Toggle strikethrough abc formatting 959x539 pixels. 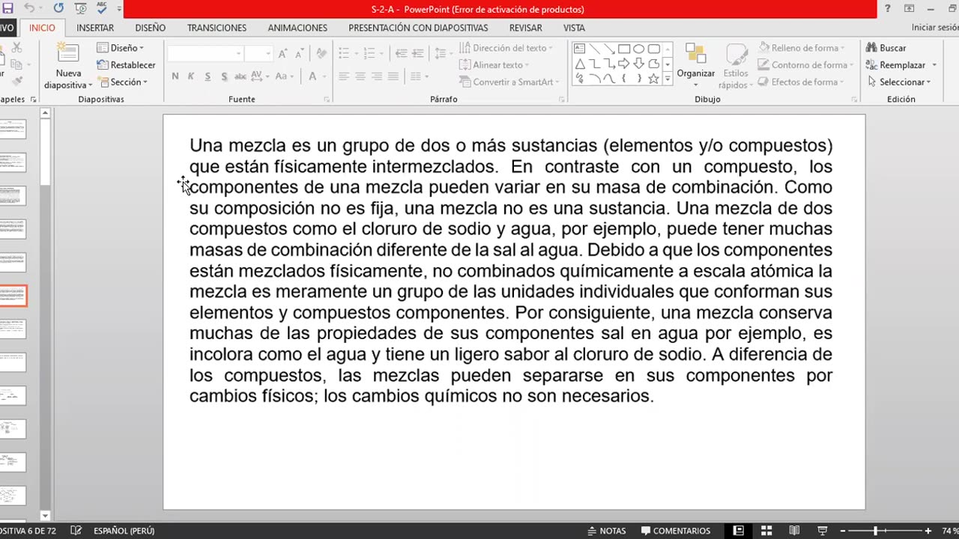(240, 76)
